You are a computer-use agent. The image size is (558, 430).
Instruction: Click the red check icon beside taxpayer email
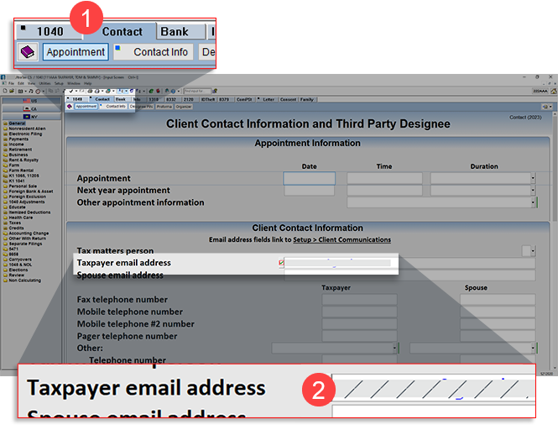click(281, 263)
